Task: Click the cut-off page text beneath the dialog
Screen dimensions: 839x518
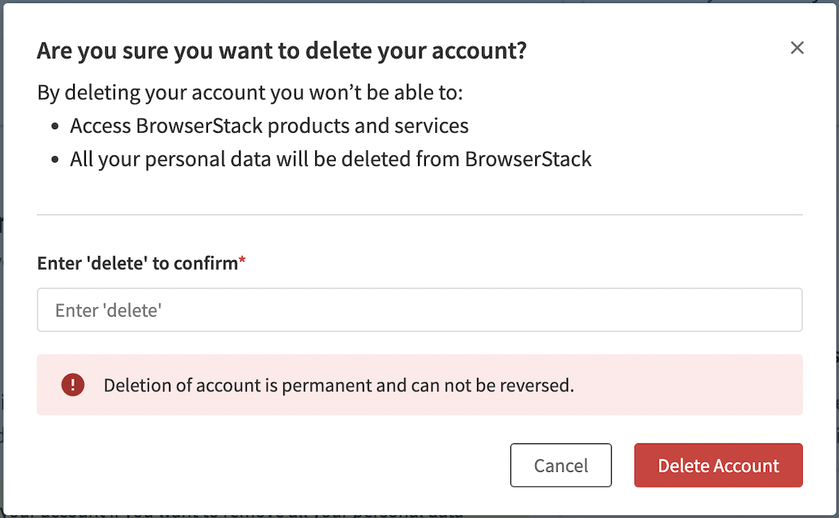Action: coord(234,512)
